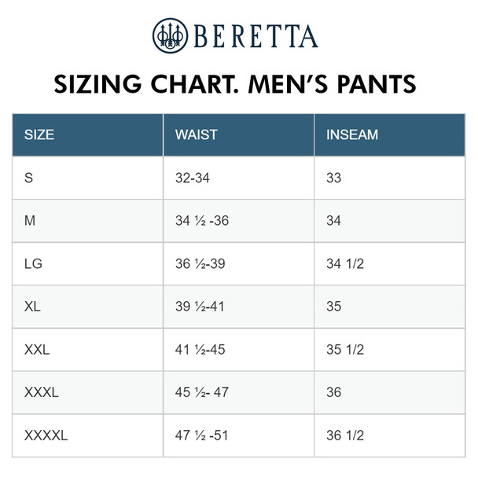Click the 39 ½-41 waist cell
The height and width of the screenshot is (478, 478).
coord(200,307)
